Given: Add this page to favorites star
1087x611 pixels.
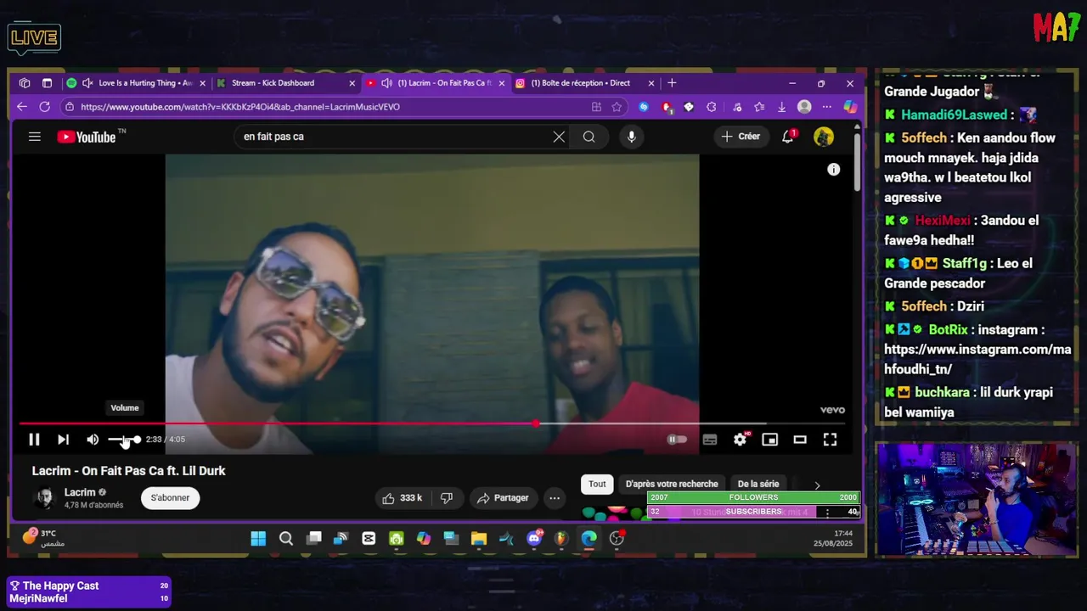Looking at the screenshot, I should (617, 107).
